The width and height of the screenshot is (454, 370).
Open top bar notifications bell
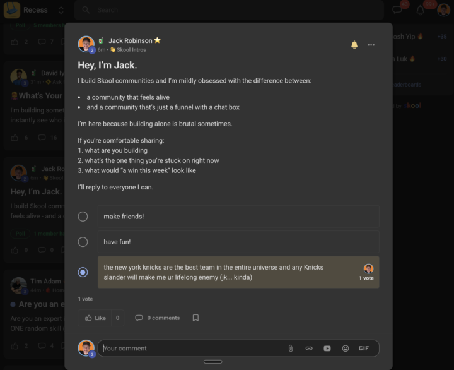click(x=420, y=10)
